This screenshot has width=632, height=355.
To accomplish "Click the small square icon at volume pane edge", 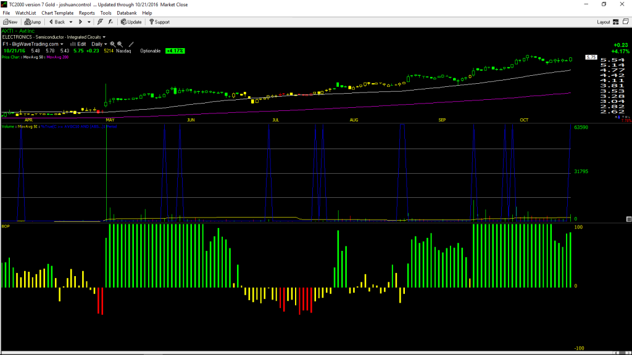I will point(629,219).
